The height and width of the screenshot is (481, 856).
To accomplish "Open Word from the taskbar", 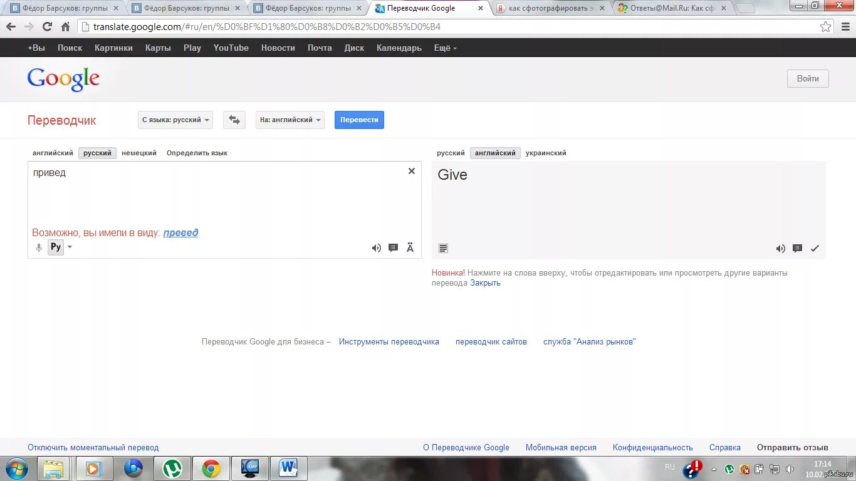I will coord(289,468).
